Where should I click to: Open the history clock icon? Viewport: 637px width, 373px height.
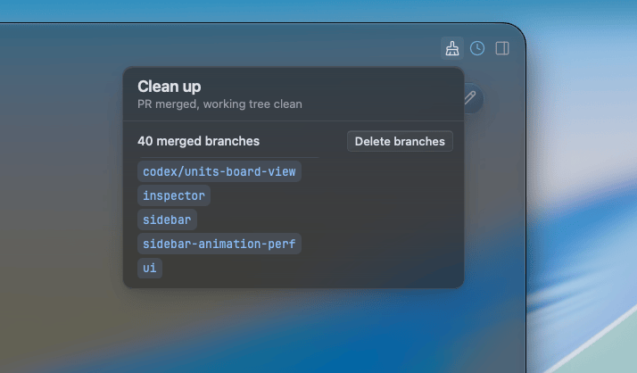477,48
